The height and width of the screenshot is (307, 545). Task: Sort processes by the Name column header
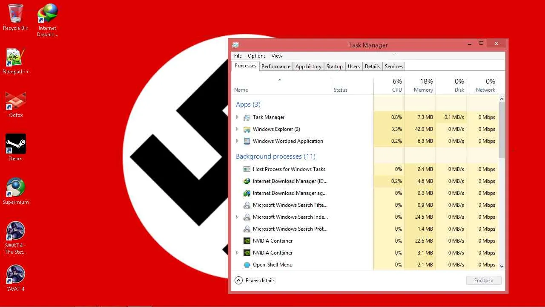[x=281, y=86]
